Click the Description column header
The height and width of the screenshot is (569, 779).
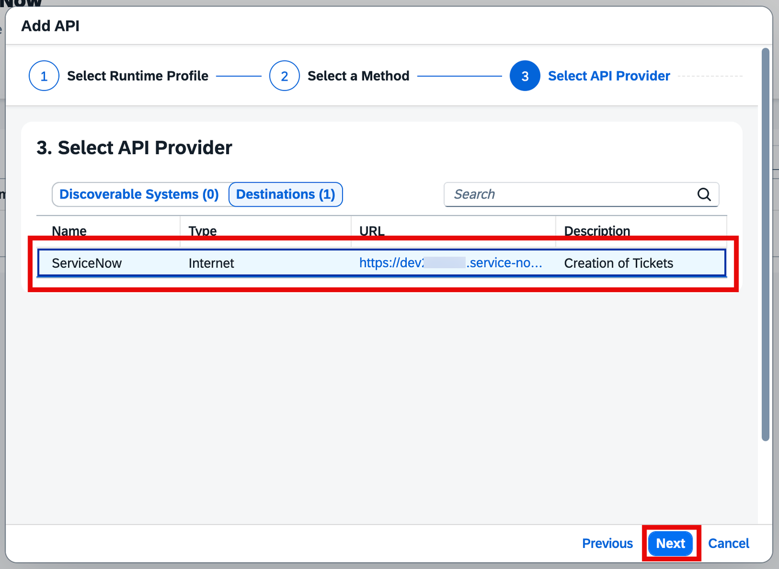[x=597, y=231]
